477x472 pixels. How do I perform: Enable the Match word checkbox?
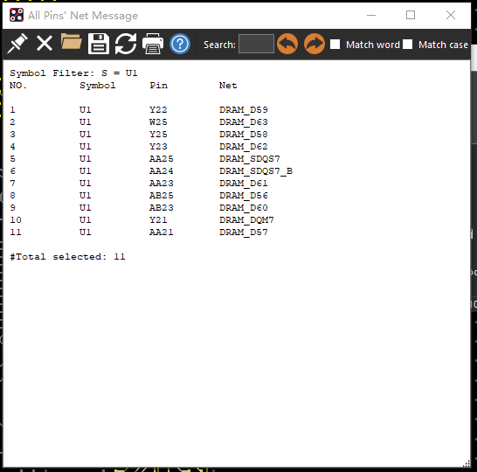tap(335, 44)
